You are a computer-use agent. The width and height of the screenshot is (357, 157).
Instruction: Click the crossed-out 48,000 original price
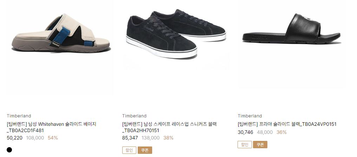point(265,132)
